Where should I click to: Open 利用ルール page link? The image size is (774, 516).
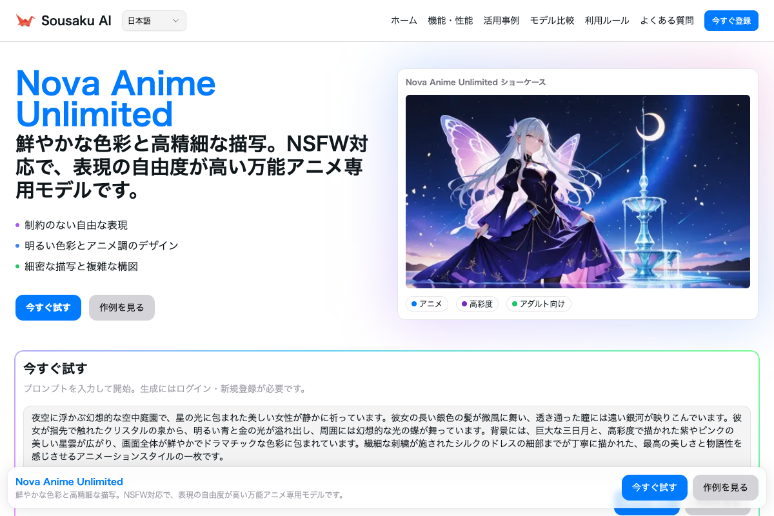point(607,21)
